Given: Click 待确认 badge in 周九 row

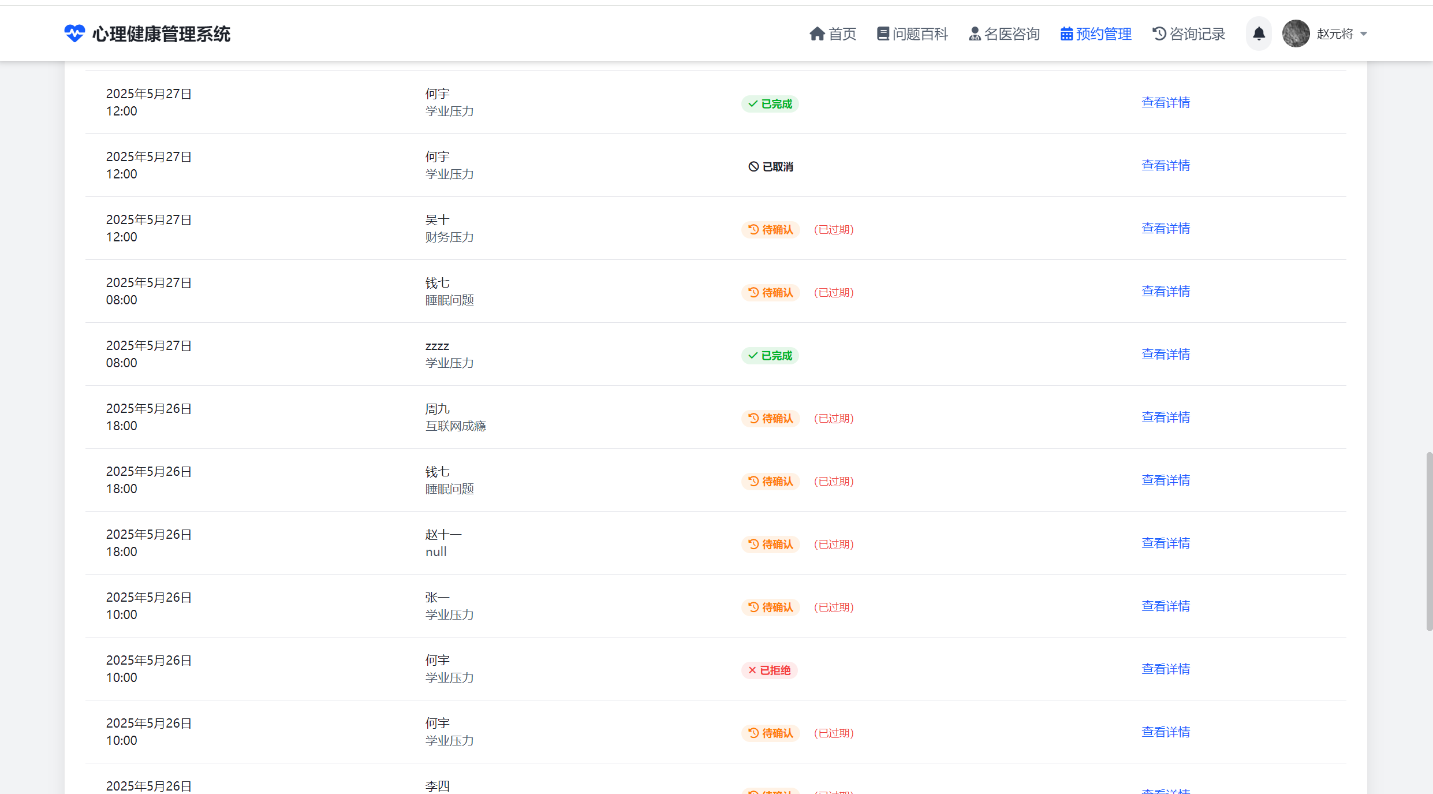Looking at the screenshot, I should 770,419.
